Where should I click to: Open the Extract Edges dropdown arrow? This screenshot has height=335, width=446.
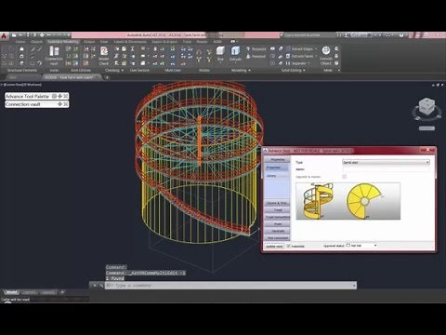tap(316, 48)
